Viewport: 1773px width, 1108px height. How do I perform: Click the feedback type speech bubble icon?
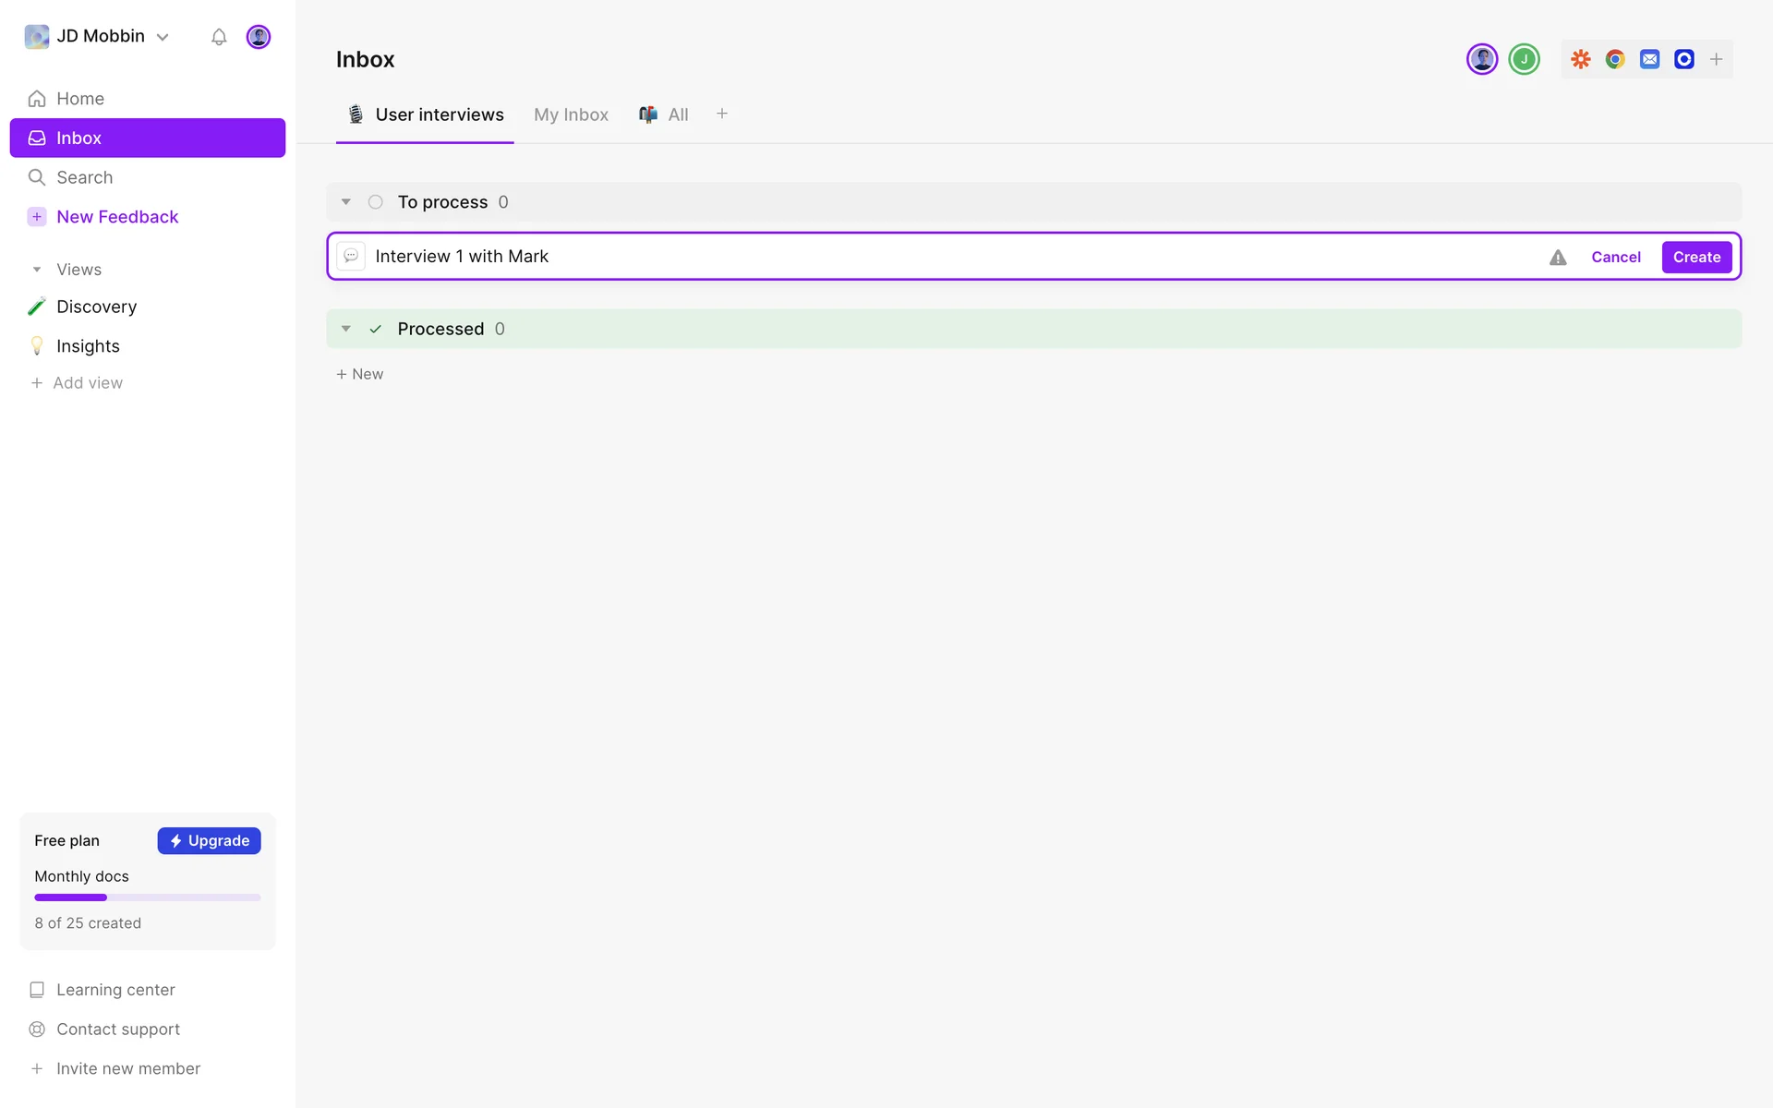pyautogui.click(x=351, y=256)
